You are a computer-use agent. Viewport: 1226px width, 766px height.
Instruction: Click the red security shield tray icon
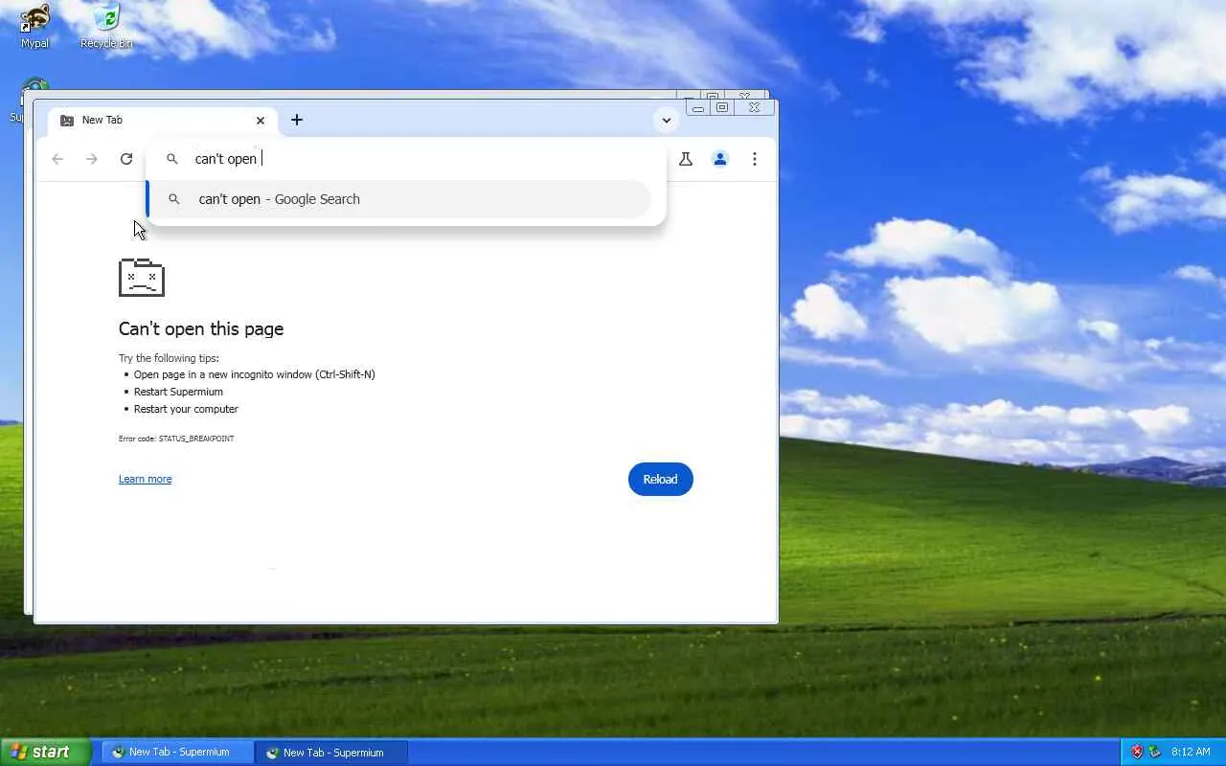coord(1137,752)
